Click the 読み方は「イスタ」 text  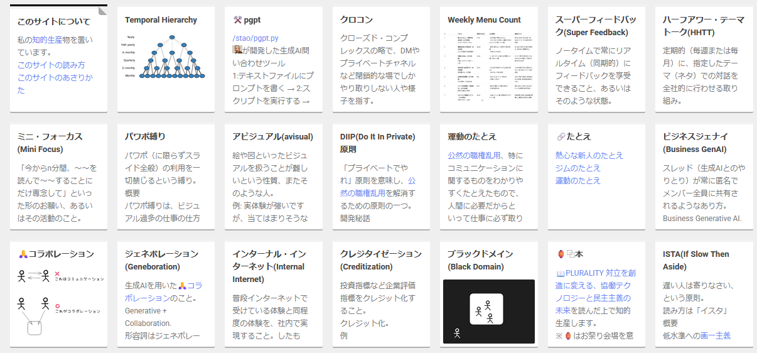696,310
